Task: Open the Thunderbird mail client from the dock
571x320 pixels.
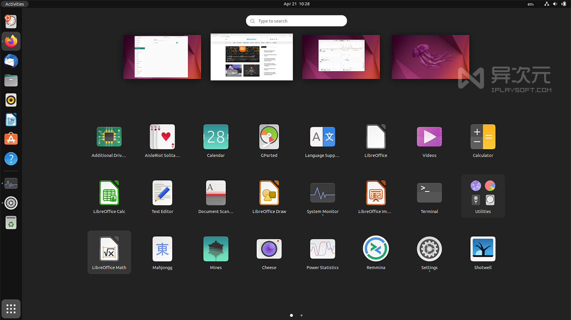Action: 11,61
